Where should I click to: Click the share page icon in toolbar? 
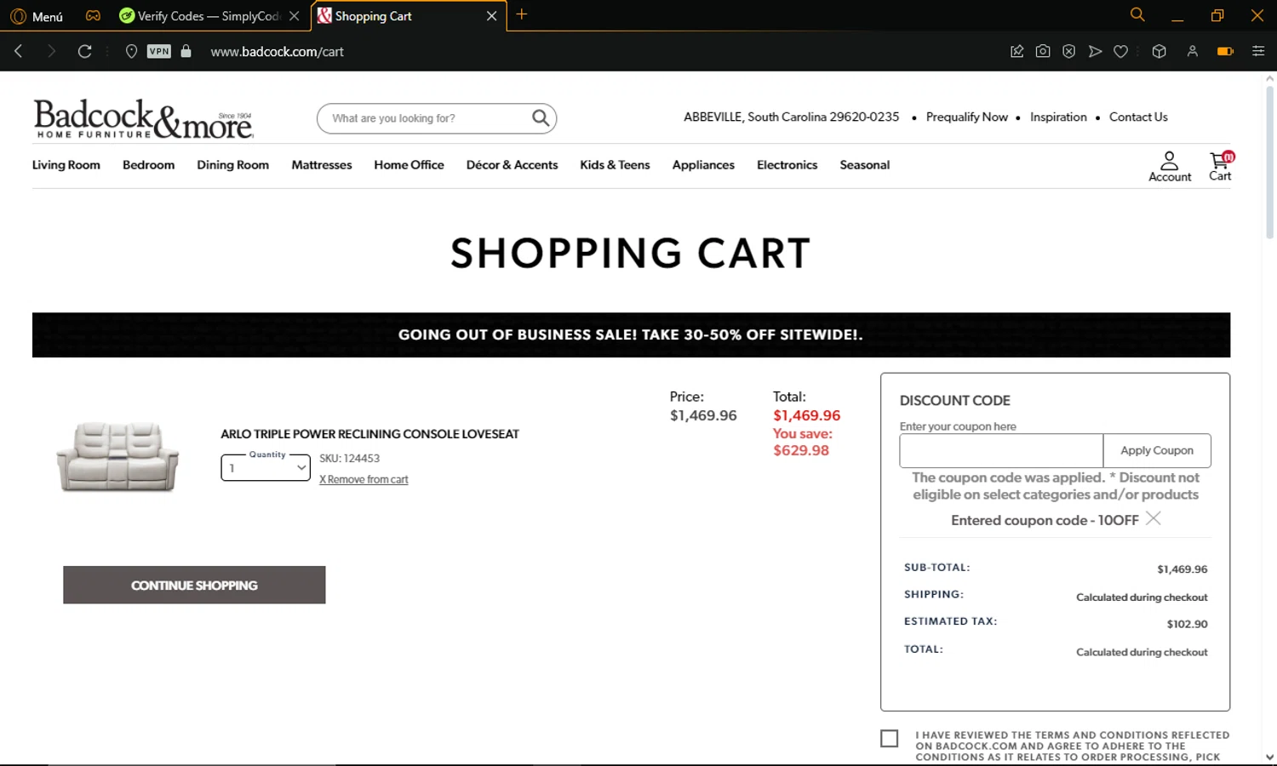point(1016,51)
